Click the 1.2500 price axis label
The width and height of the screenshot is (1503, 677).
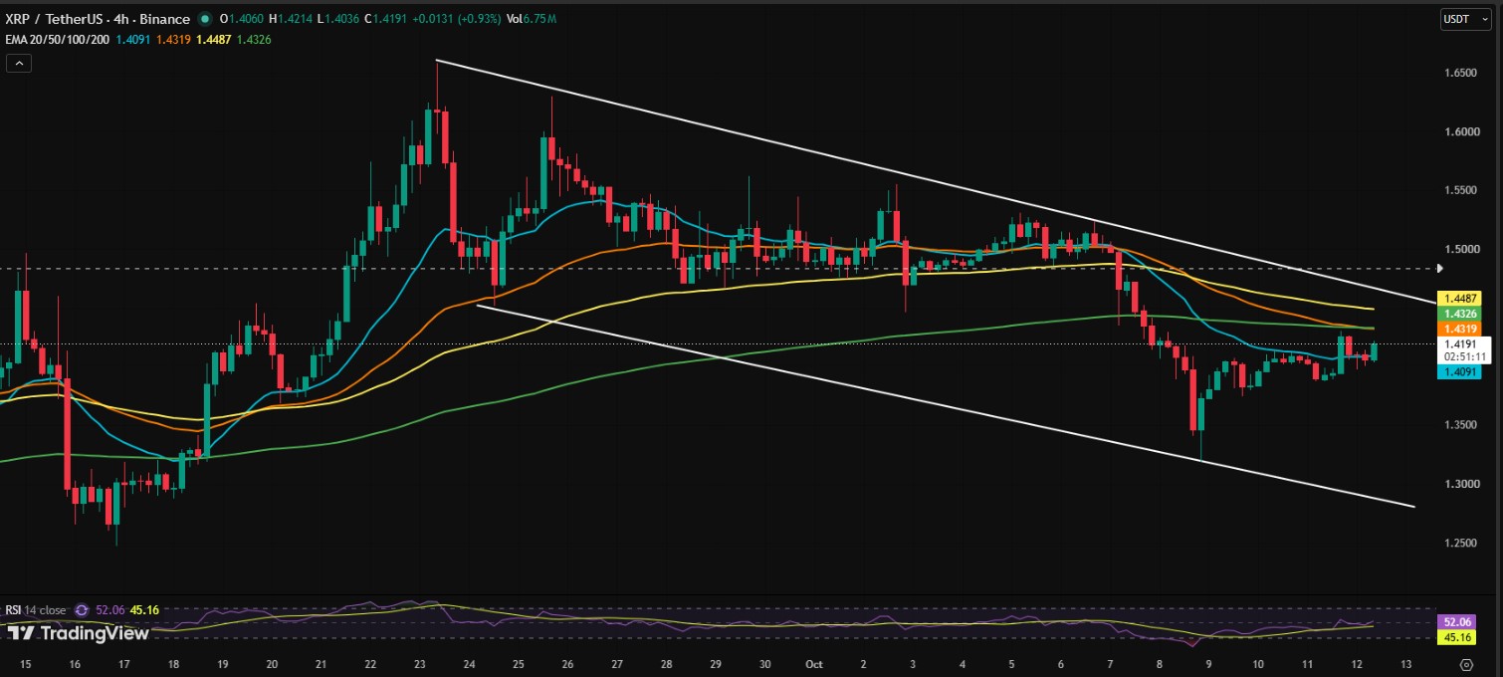[1461, 544]
